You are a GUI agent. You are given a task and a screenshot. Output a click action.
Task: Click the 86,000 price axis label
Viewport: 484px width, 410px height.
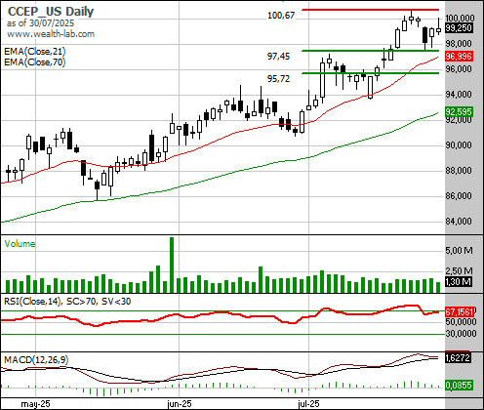(x=459, y=196)
